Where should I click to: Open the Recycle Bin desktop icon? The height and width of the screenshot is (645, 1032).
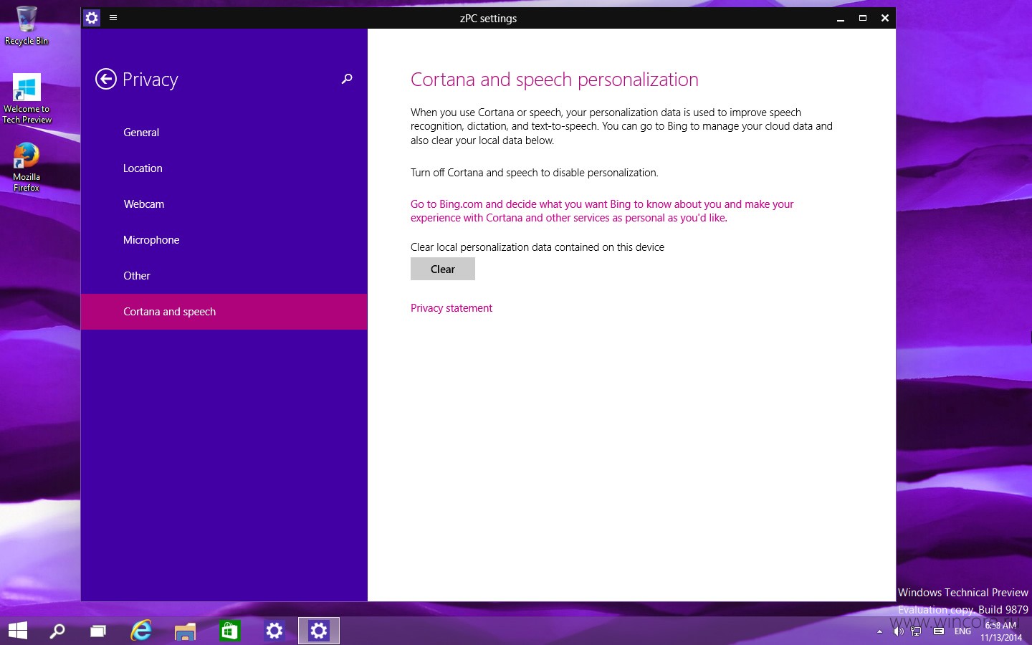coord(27,25)
